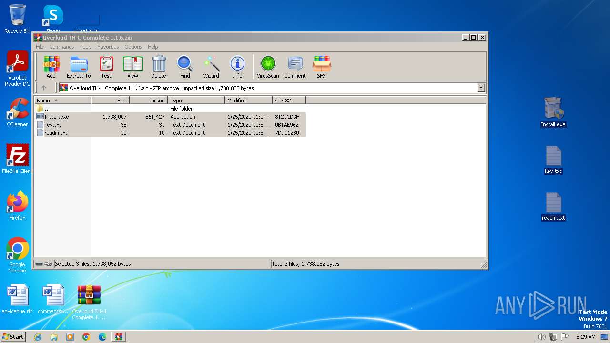Click the SFX toolbar icon
Screen dimensions: 610x343
coord(322,67)
